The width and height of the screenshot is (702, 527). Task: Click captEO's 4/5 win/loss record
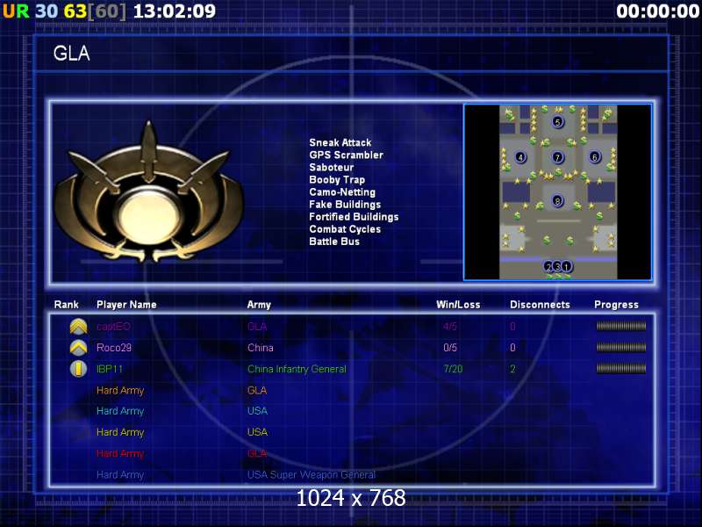click(x=450, y=327)
